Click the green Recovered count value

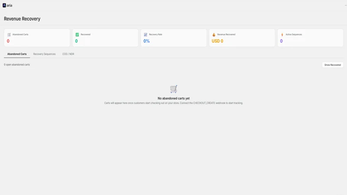pyautogui.click(x=76, y=41)
